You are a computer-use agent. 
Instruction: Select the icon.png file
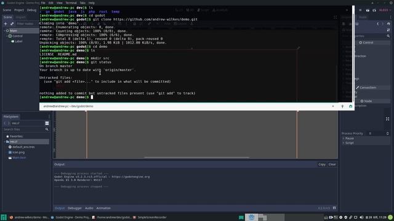click(18, 152)
